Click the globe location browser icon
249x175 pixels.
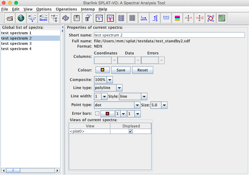click(21, 18)
